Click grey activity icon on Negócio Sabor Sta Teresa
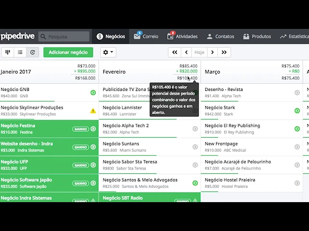This screenshot has width=309, height=231. click(x=195, y=165)
